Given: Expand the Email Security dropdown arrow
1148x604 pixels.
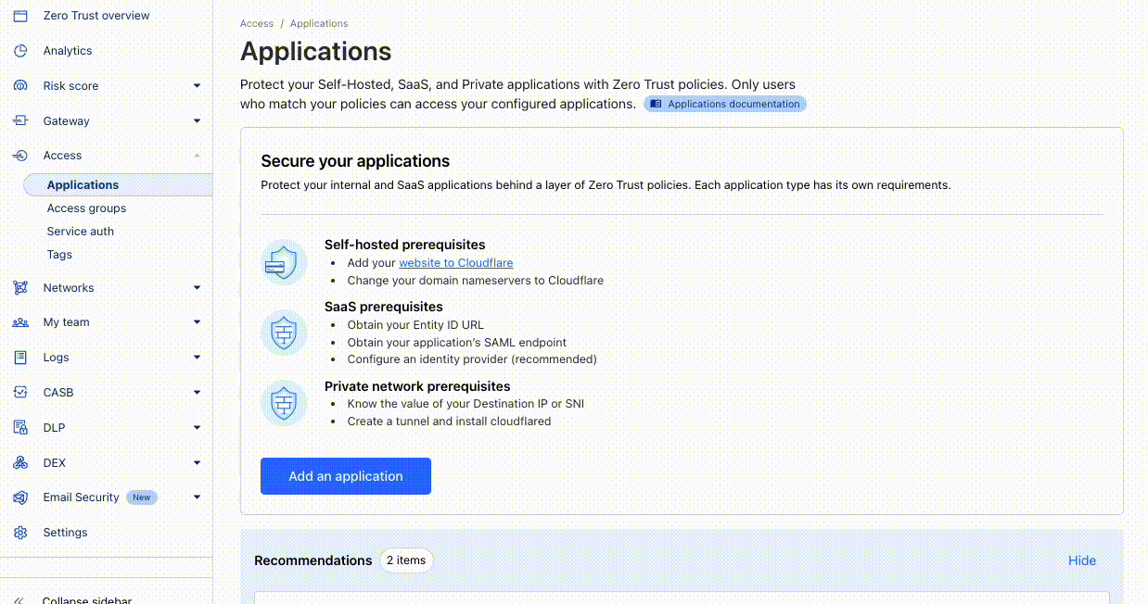Looking at the screenshot, I should [x=197, y=497].
